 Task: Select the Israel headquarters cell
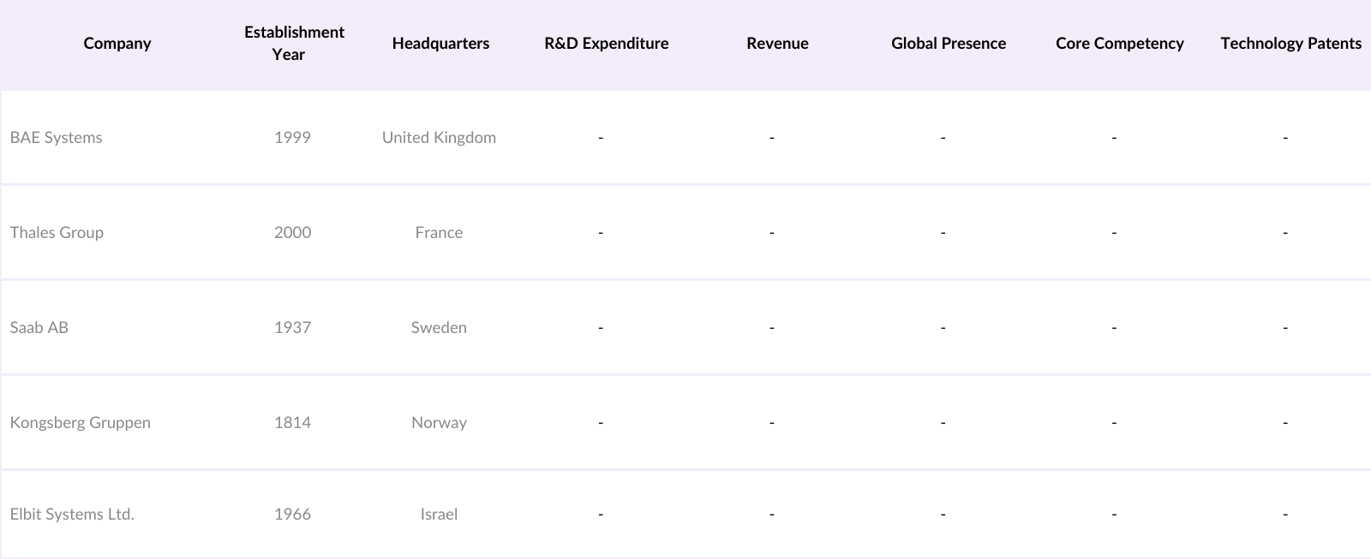(x=439, y=514)
